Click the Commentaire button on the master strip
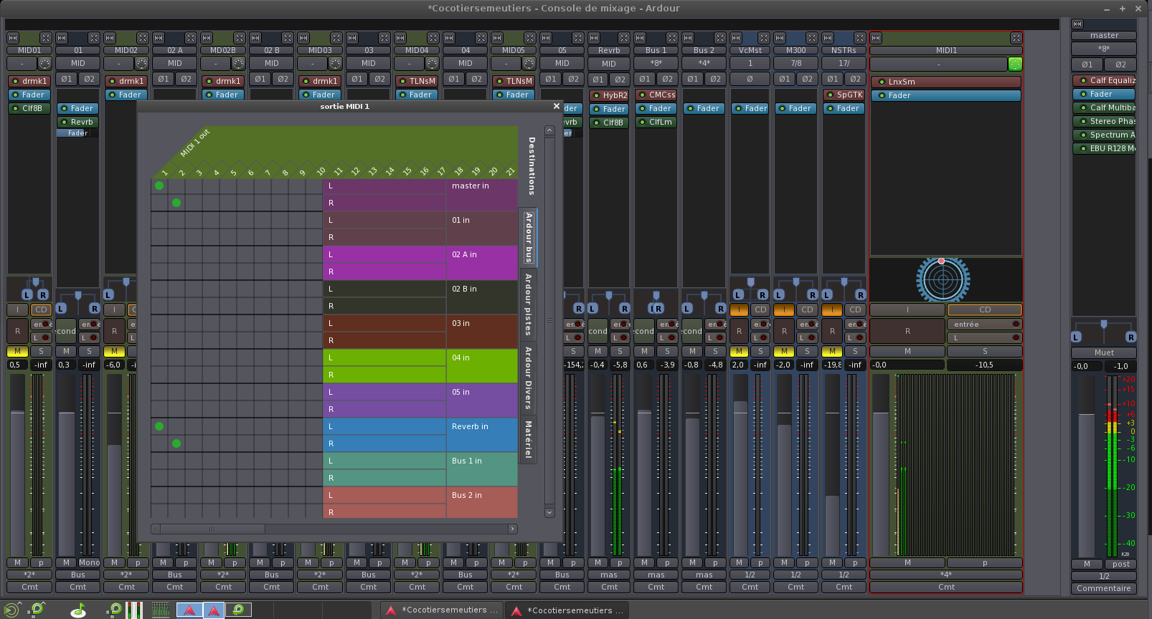 click(x=1103, y=588)
